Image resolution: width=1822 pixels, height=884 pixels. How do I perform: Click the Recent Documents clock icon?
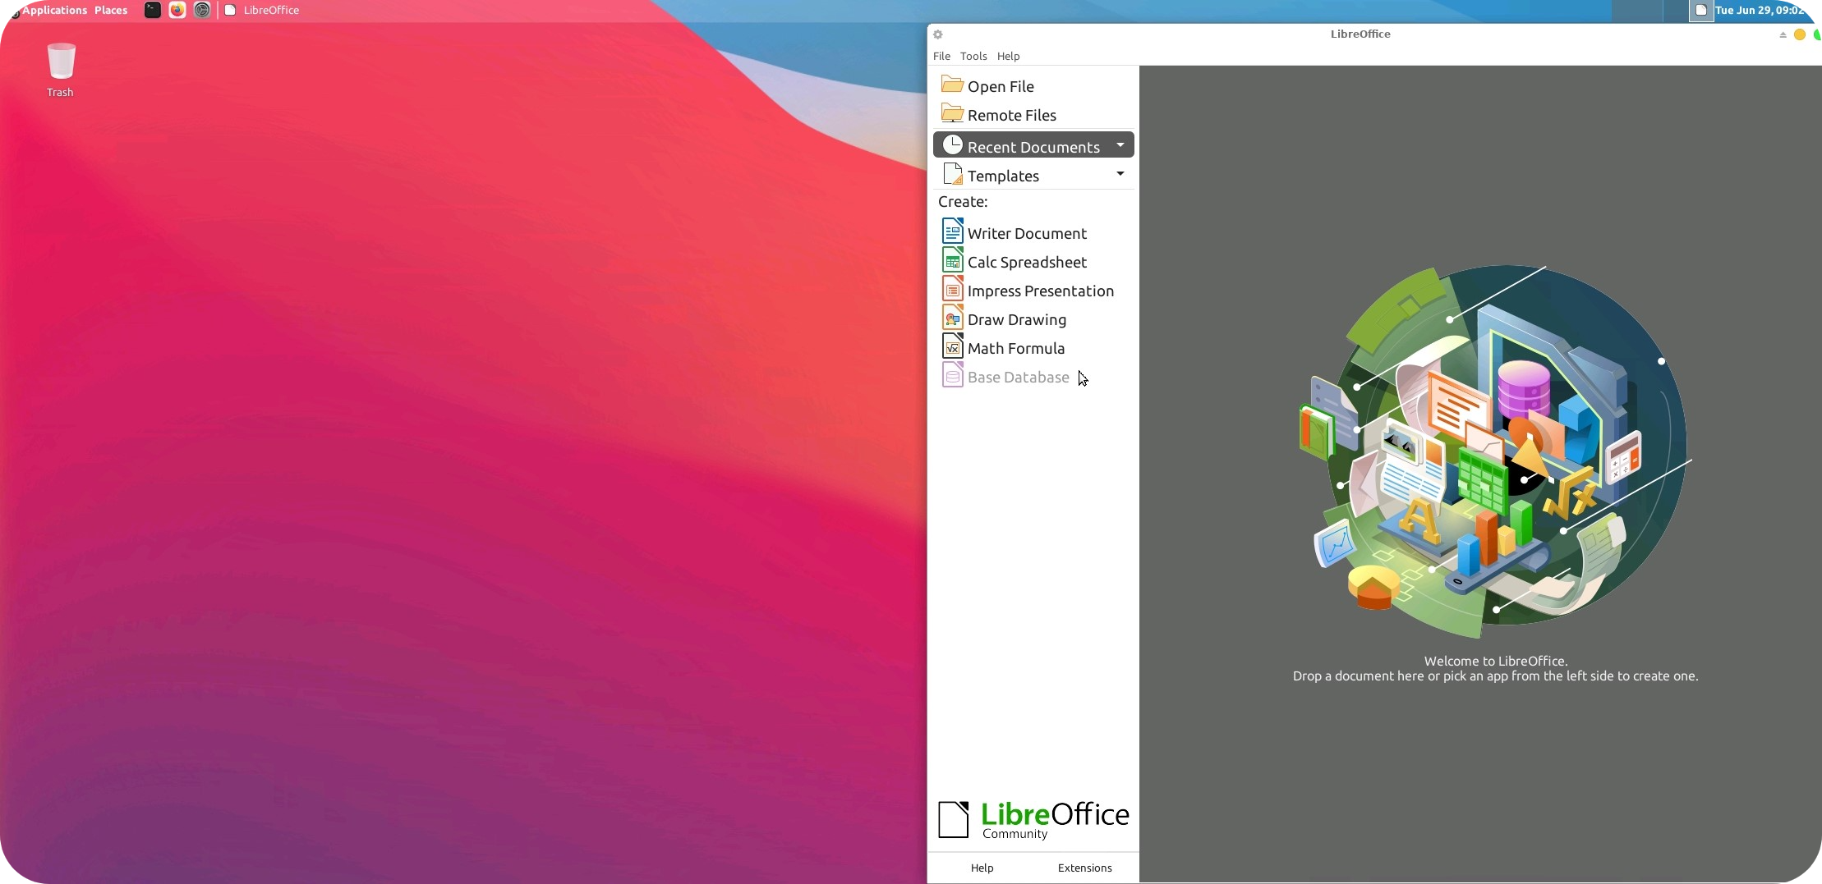pyautogui.click(x=952, y=145)
